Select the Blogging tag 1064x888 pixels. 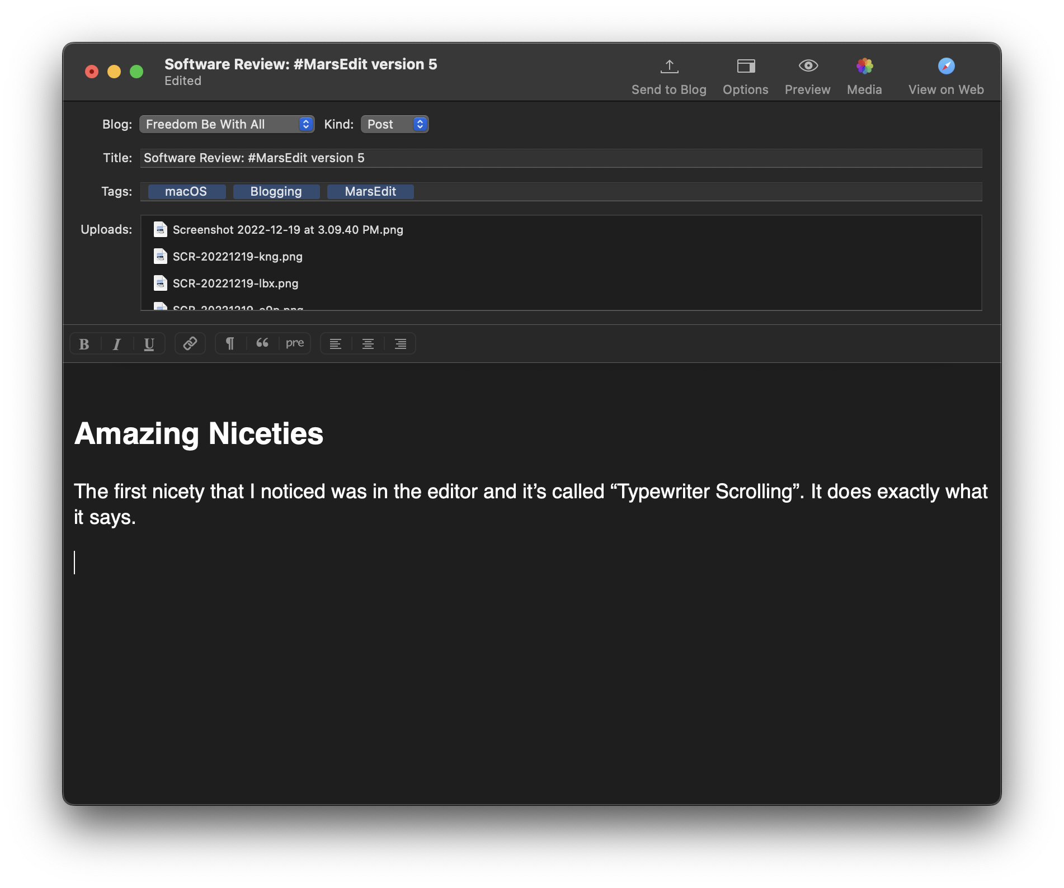[x=276, y=192]
